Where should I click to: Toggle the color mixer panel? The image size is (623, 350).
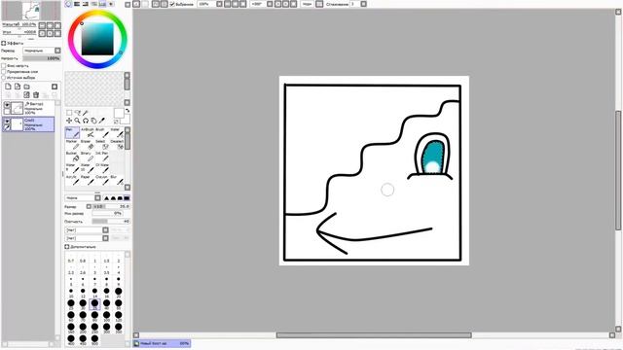tap(93, 4)
